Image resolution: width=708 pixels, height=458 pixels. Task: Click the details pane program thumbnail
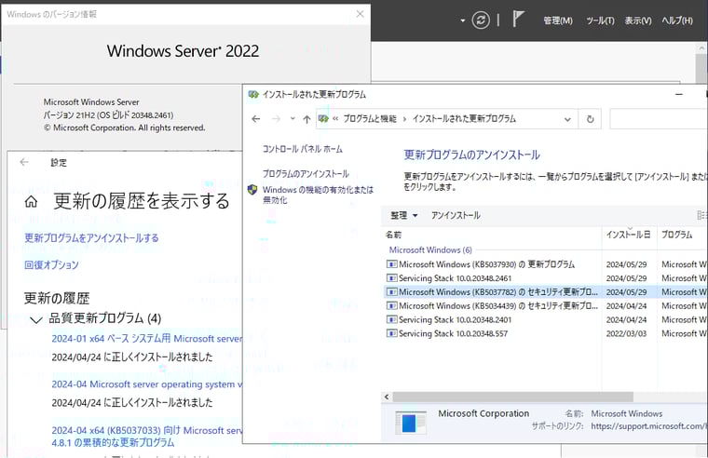[x=411, y=423]
